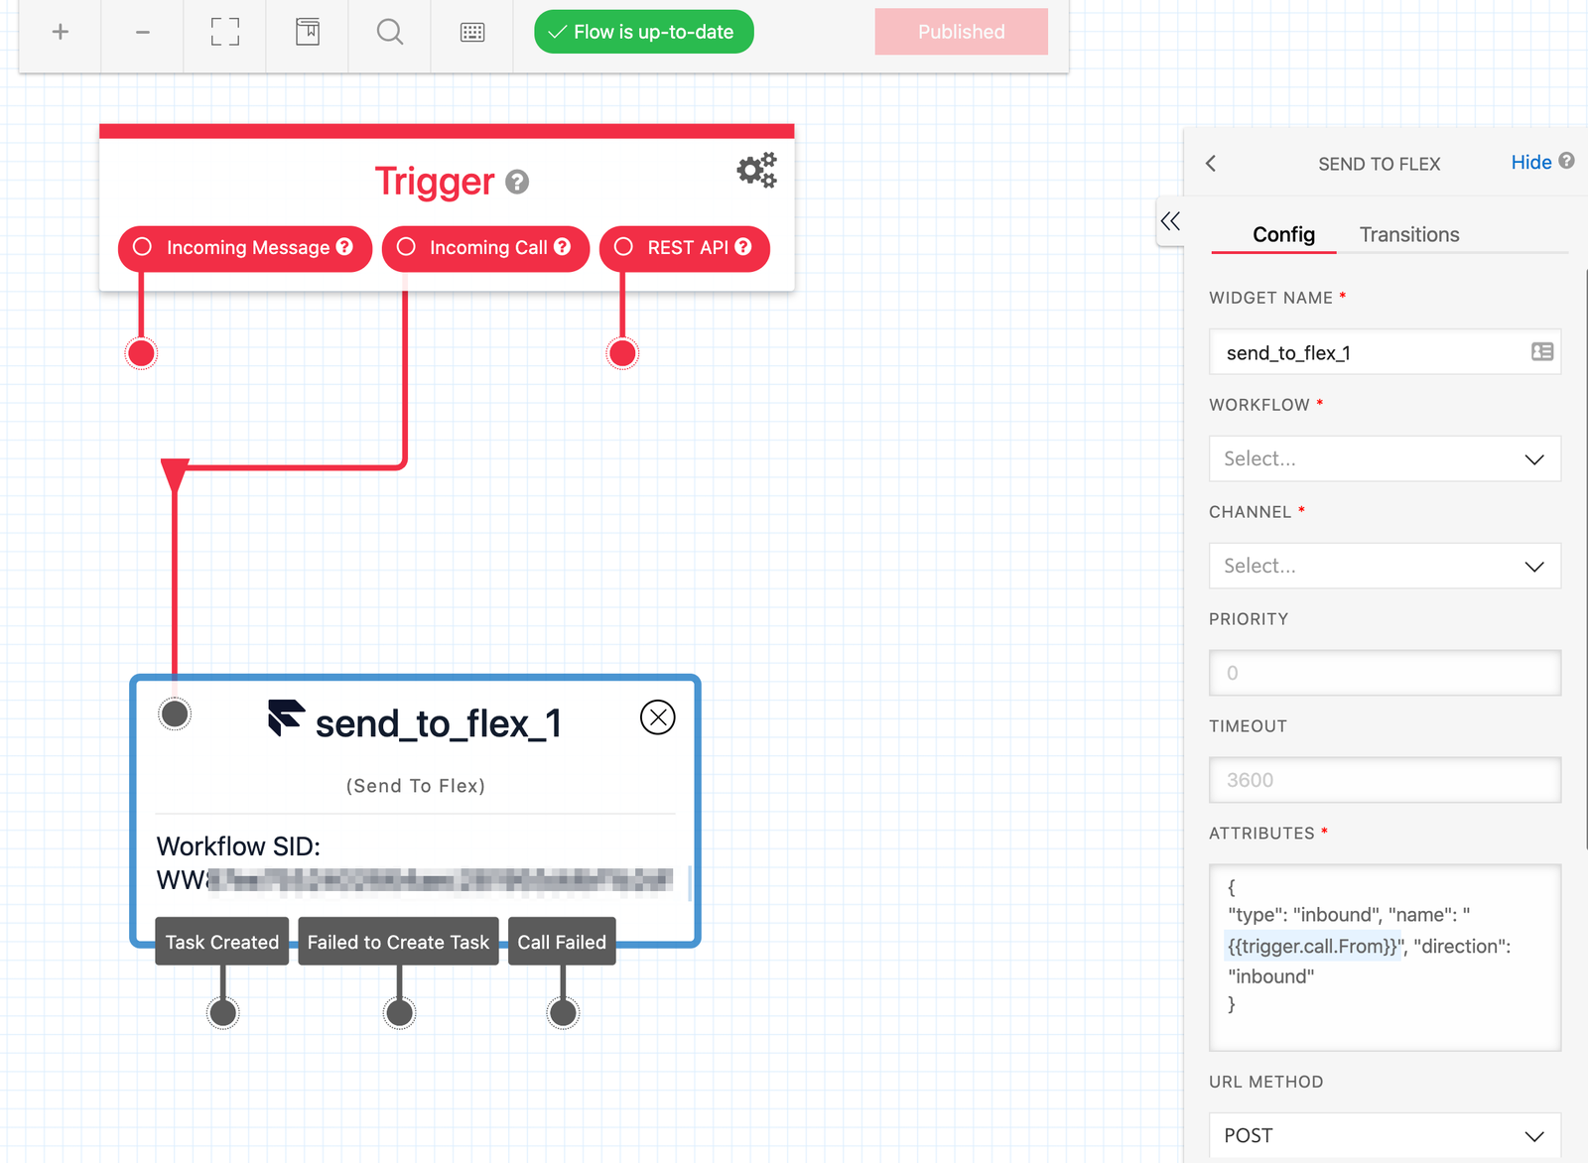
Task: Switch to the Transitions tab
Action: point(1408,234)
